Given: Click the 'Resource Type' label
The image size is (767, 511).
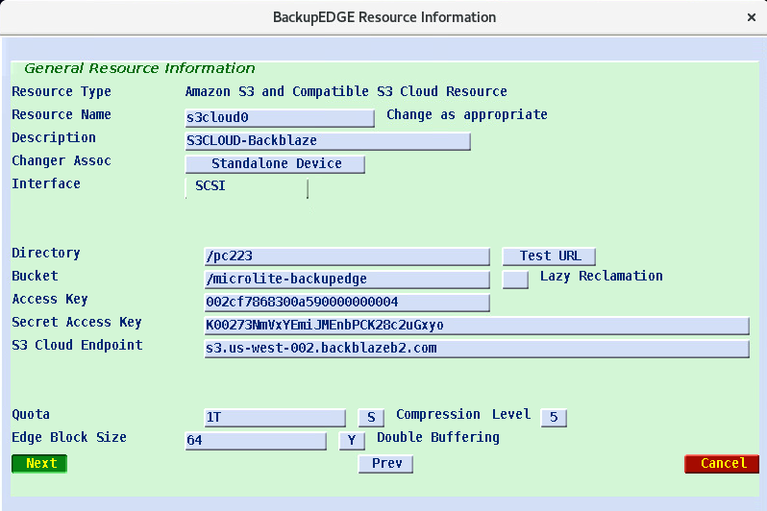Looking at the screenshot, I should tap(62, 91).
